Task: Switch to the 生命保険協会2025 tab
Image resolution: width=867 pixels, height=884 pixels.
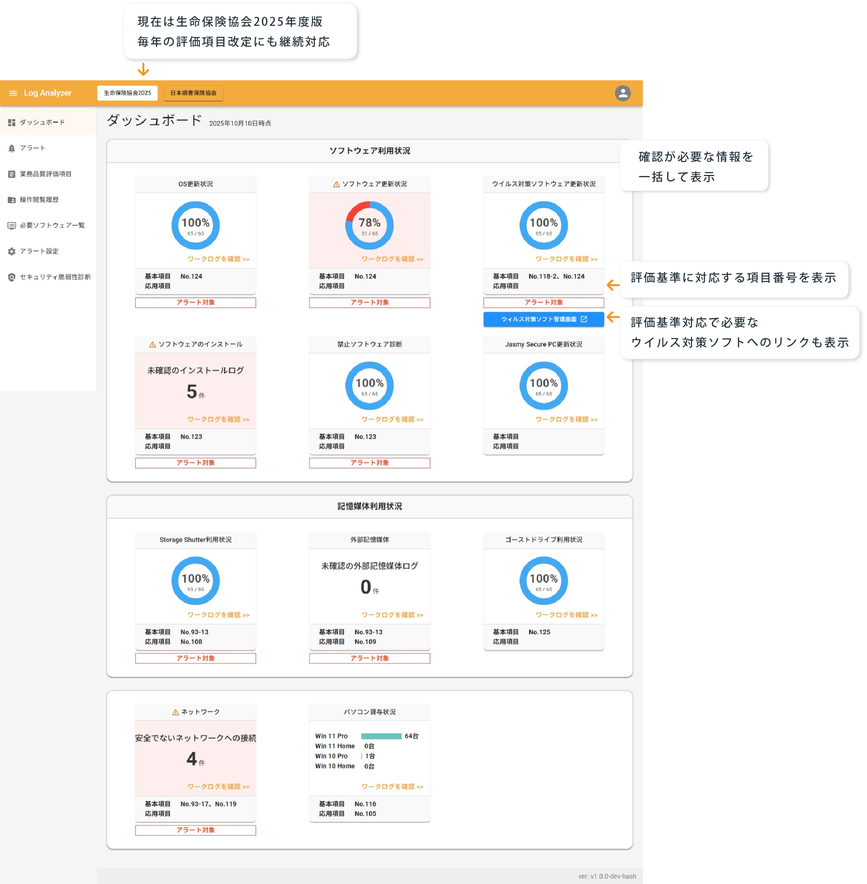Action: [x=128, y=93]
